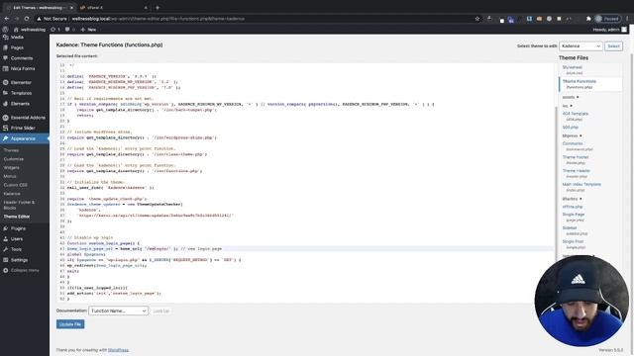Open the Plugins sidebar icon
Image resolution: width=634 pixels, height=356 pixels.
[6, 228]
